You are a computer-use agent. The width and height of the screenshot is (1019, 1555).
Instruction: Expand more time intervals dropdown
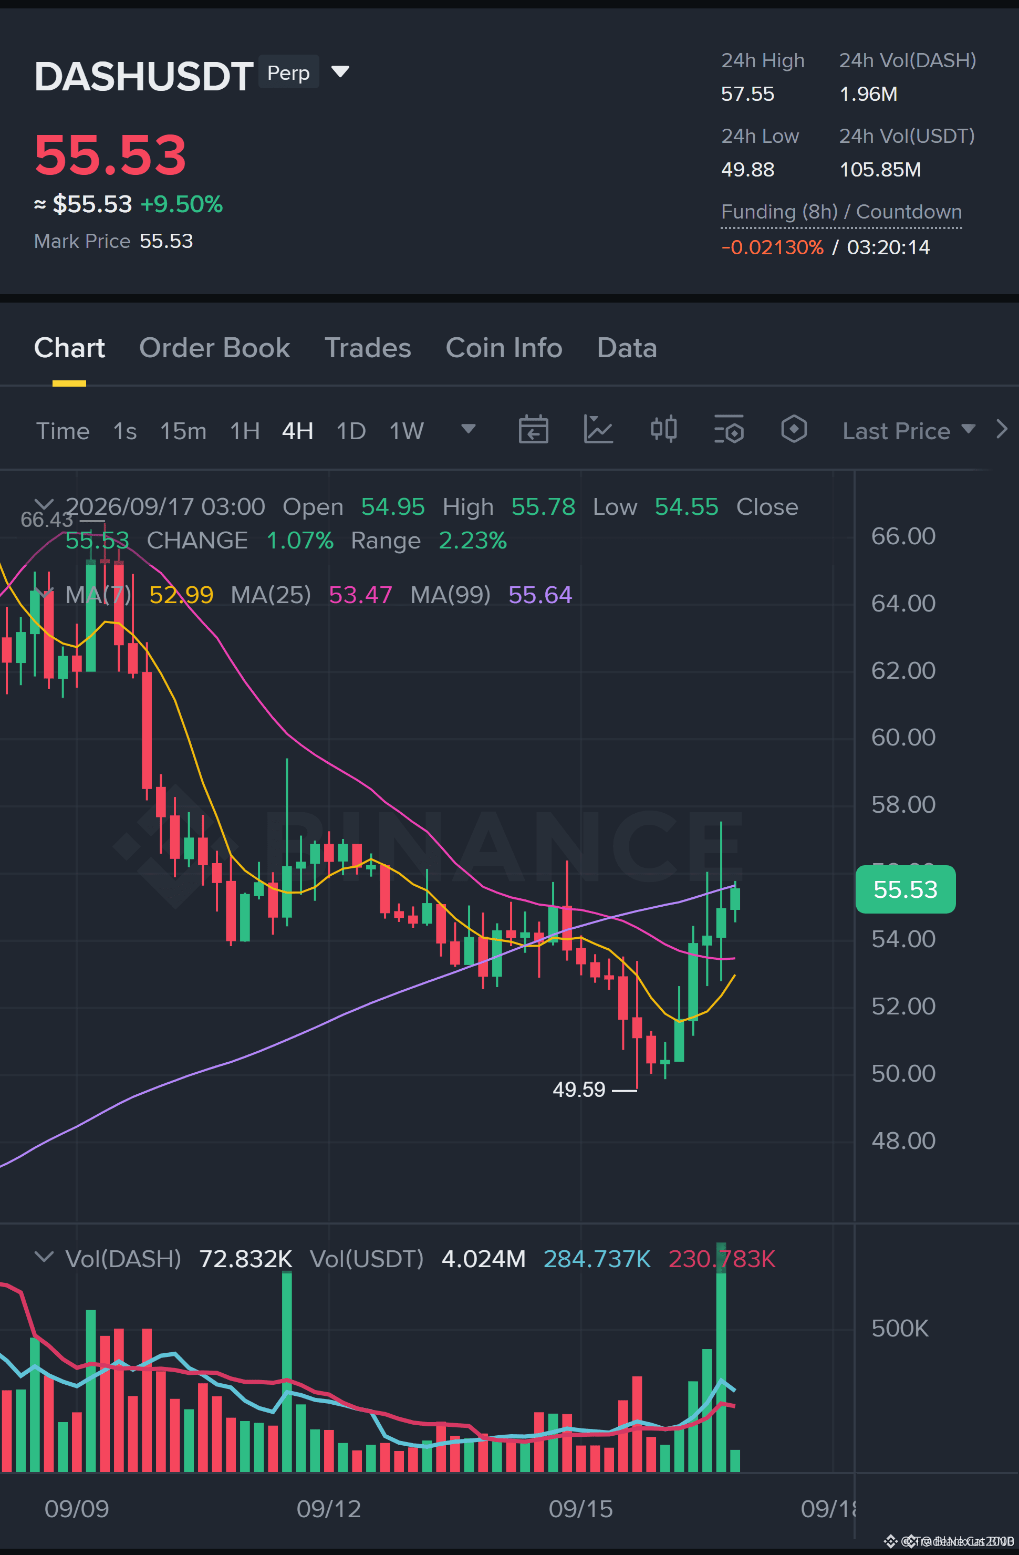coord(469,429)
